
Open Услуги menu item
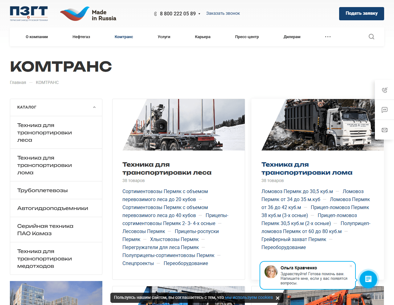point(164,37)
